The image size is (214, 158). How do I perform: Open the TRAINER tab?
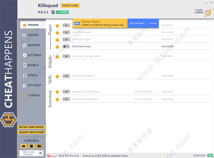33,25
